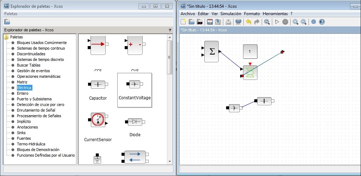Open the Formato menu
The width and height of the screenshot is (361, 176).
click(252, 14)
